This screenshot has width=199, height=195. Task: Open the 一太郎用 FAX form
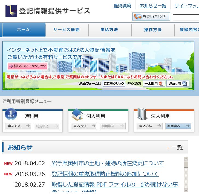pyautogui.click(x=154, y=84)
